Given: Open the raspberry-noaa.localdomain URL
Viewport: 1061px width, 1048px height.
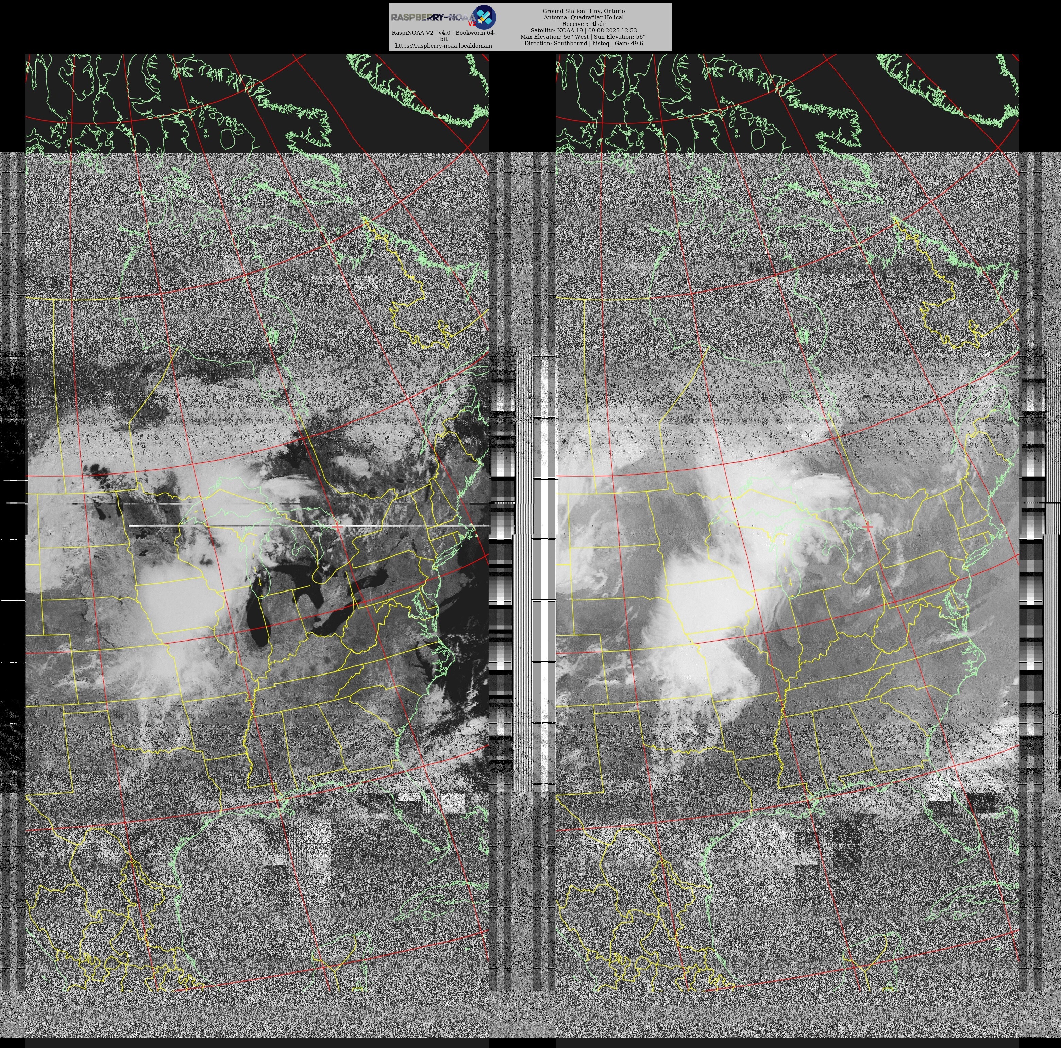Looking at the screenshot, I should [x=443, y=46].
